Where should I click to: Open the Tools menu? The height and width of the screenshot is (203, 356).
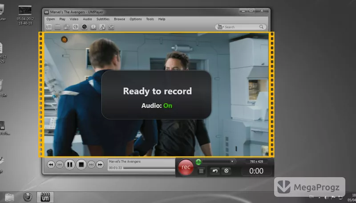[150, 19]
